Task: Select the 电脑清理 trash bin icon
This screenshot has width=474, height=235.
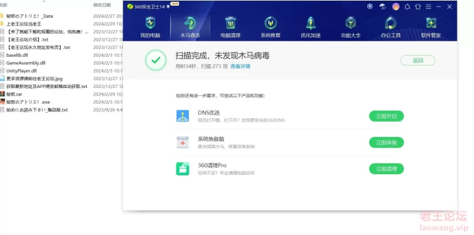Action: pyautogui.click(x=230, y=23)
